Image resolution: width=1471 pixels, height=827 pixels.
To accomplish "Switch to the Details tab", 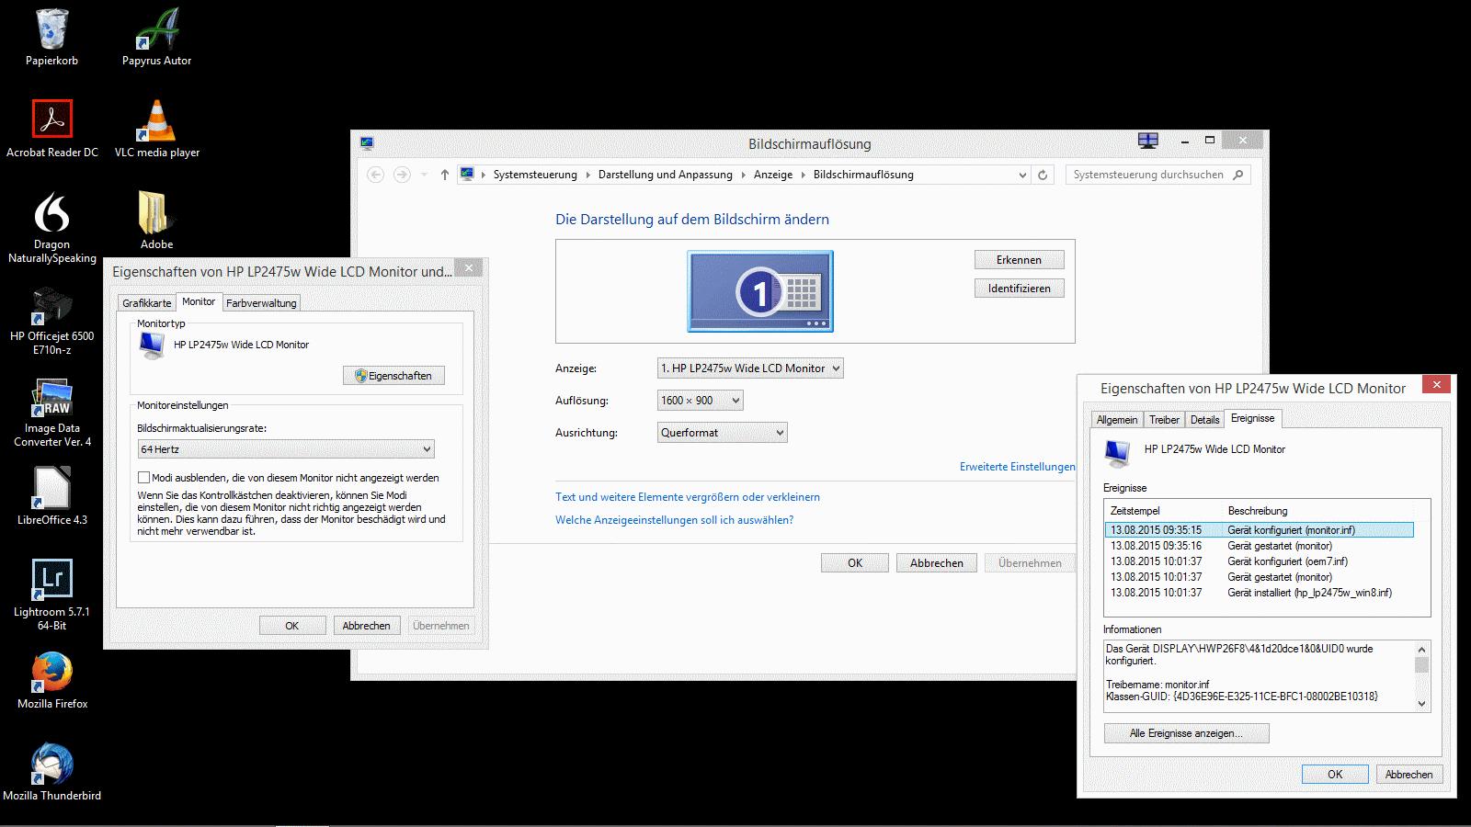I will (x=1204, y=420).
